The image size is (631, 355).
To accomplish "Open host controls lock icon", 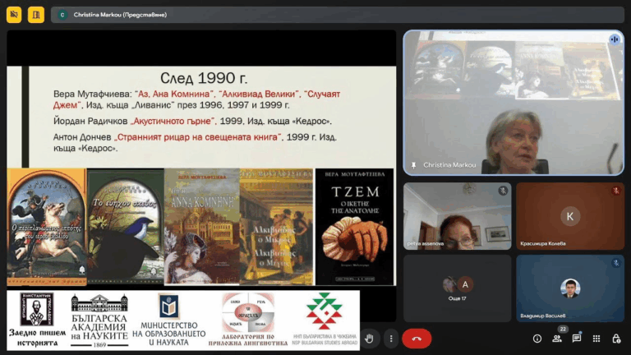I will [x=616, y=339].
